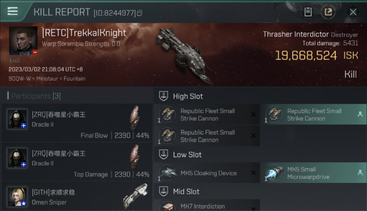Image resolution: width=367 pixels, height=211 pixels.
Task: Select the MK5 Small Microwarpdrive icon
Action: pos(274,173)
